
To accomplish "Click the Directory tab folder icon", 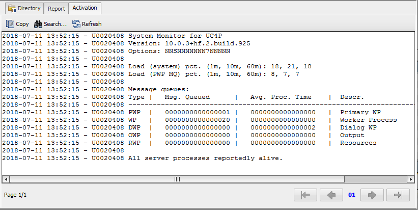I will coord(12,9).
